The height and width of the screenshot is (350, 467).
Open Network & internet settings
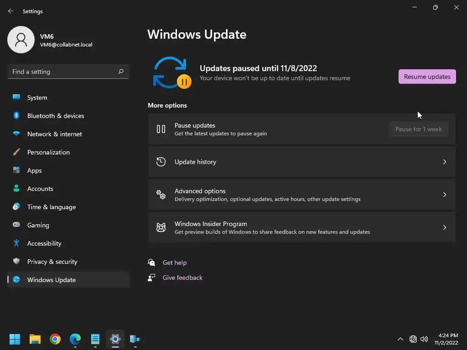tap(68, 134)
